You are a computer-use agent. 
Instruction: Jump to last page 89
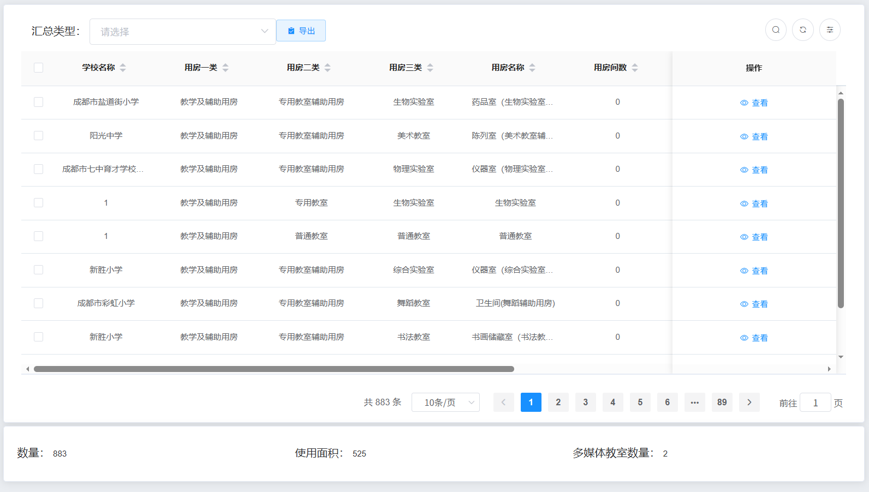(x=722, y=403)
